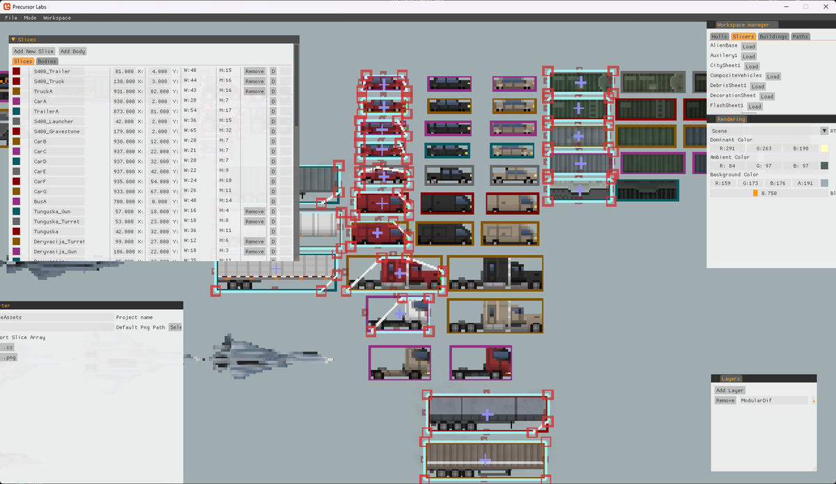This screenshot has width=836, height=484.
Task: Load the DebrisSheet1 slicer
Action: pos(757,86)
